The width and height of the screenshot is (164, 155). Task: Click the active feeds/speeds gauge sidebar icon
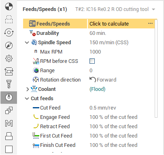[9, 97]
